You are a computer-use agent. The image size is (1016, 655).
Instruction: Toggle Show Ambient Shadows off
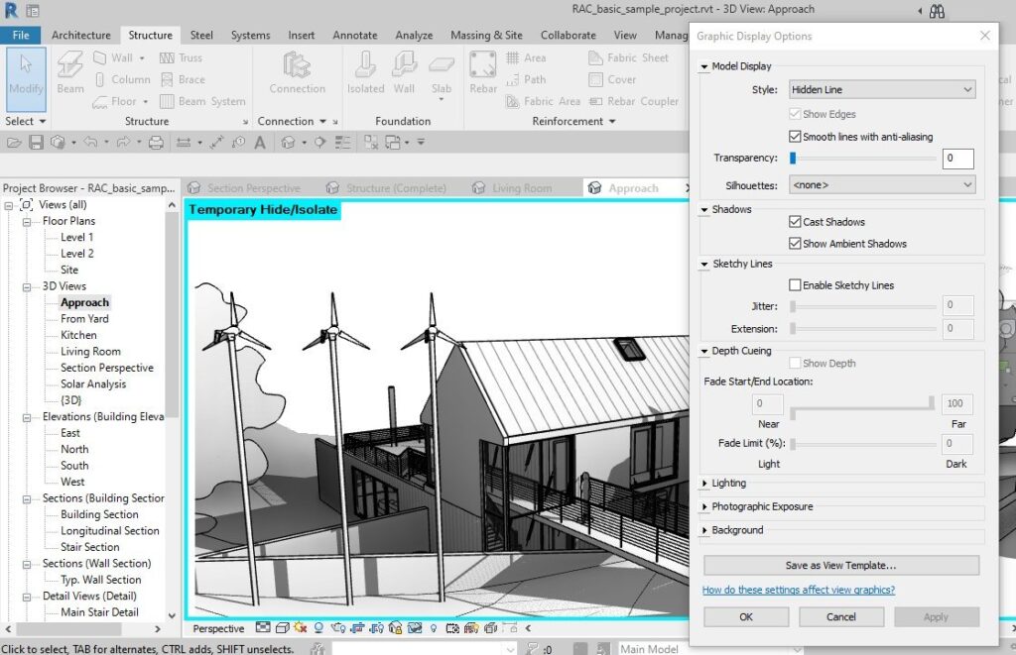click(796, 243)
